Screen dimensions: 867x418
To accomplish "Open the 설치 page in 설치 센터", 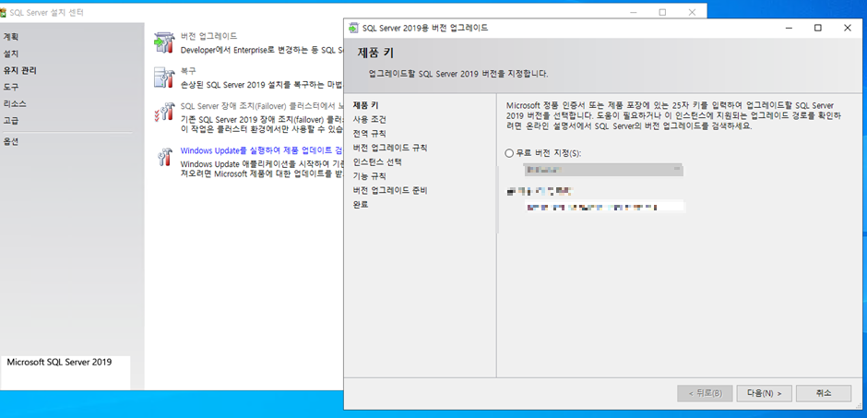I will pos(11,54).
